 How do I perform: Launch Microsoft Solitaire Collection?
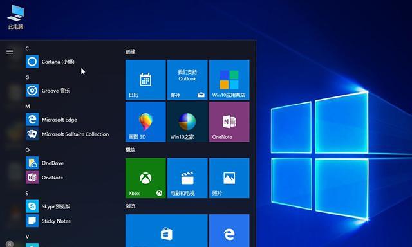click(x=67, y=134)
